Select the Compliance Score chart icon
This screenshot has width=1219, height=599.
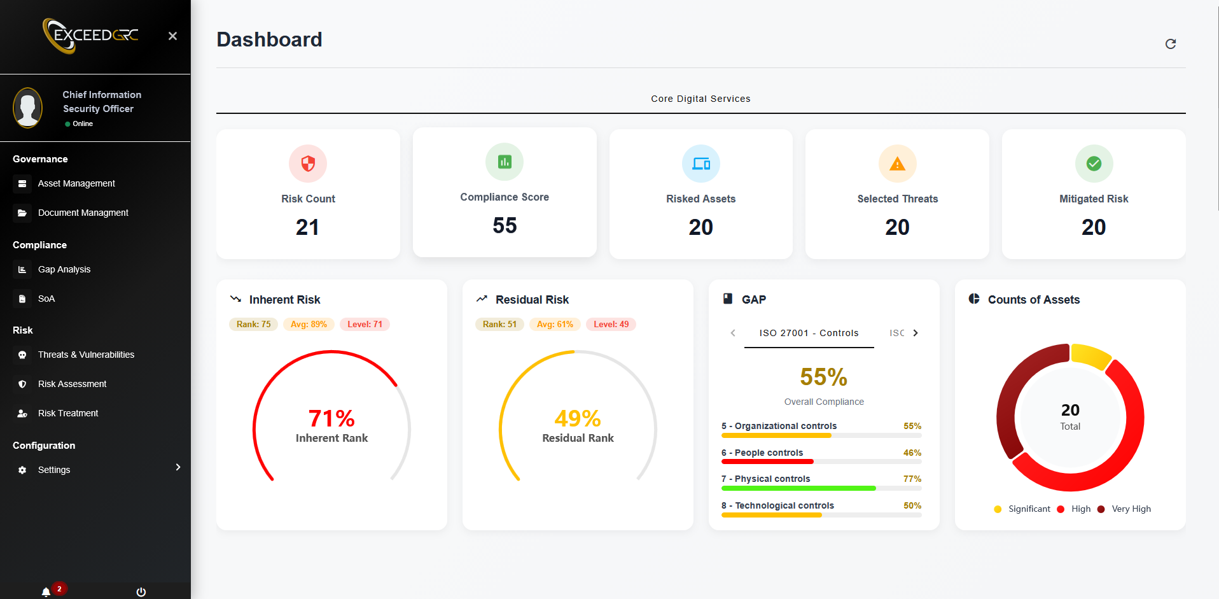pyautogui.click(x=504, y=162)
